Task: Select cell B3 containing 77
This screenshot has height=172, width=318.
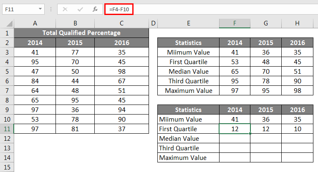Action: click(75, 52)
